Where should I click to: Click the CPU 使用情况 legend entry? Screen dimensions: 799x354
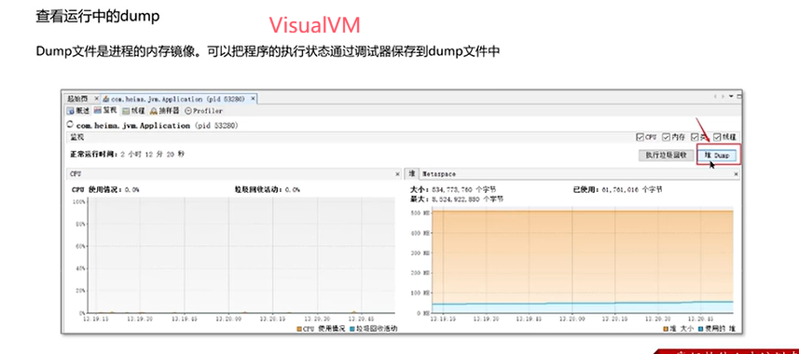tap(321, 329)
